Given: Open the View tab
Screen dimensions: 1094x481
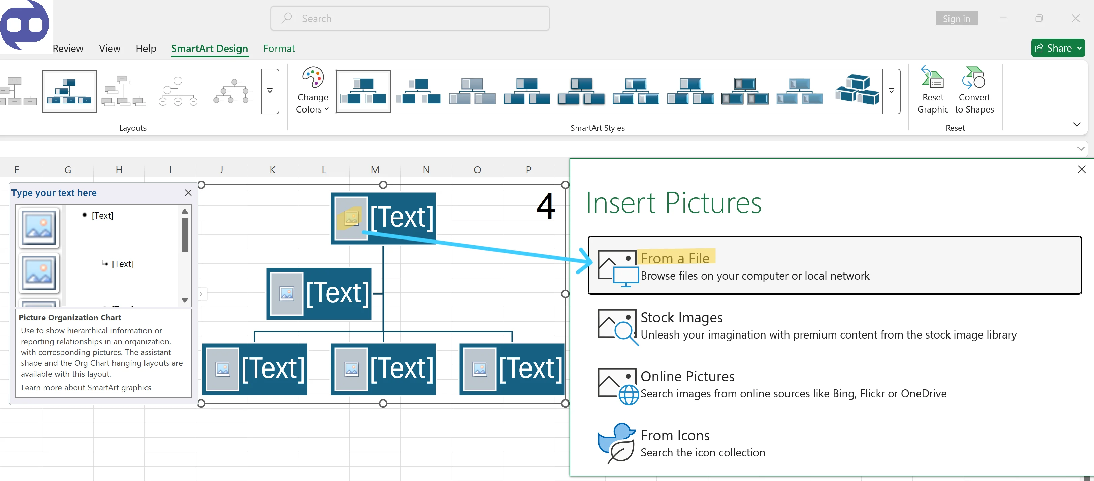Looking at the screenshot, I should (x=109, y=49).
